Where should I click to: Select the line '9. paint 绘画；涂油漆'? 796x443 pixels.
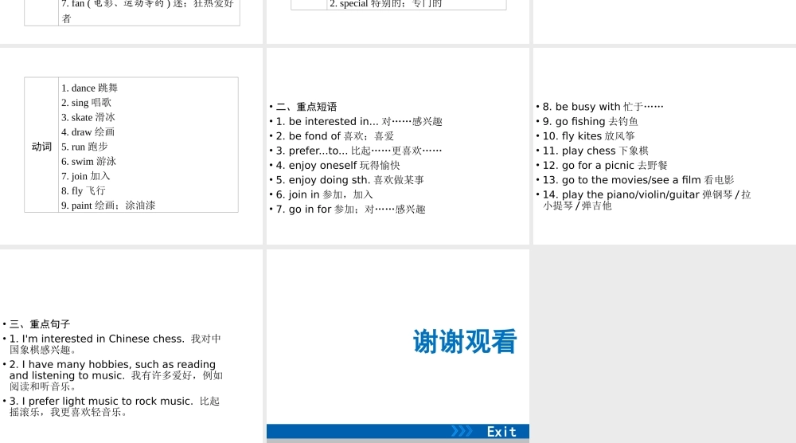[108, 206]
